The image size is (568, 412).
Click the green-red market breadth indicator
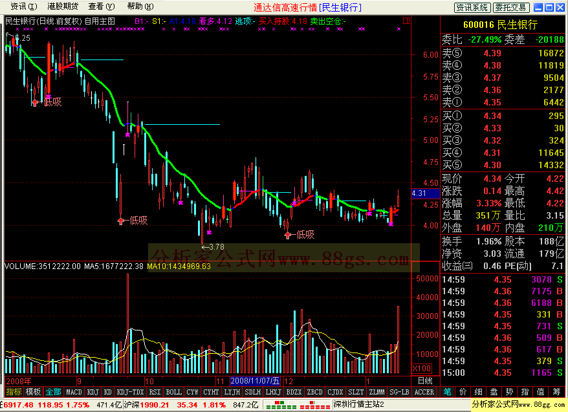click(298, 405)
